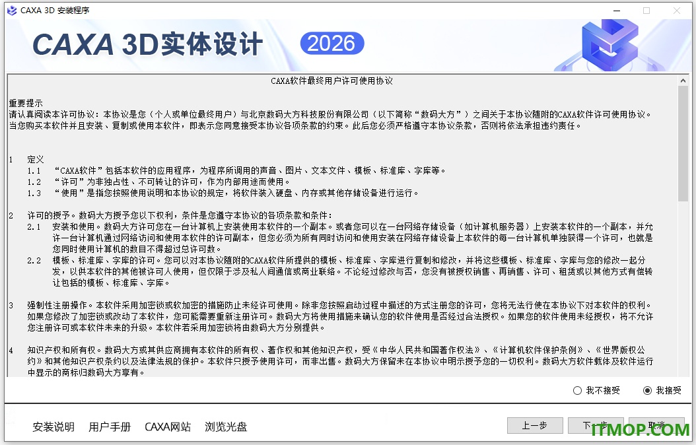Click clause 2.2 模板、标准库、字库的许可
Image resolution: width=696 pixels, height=445 pixels.
coord(340,271)
